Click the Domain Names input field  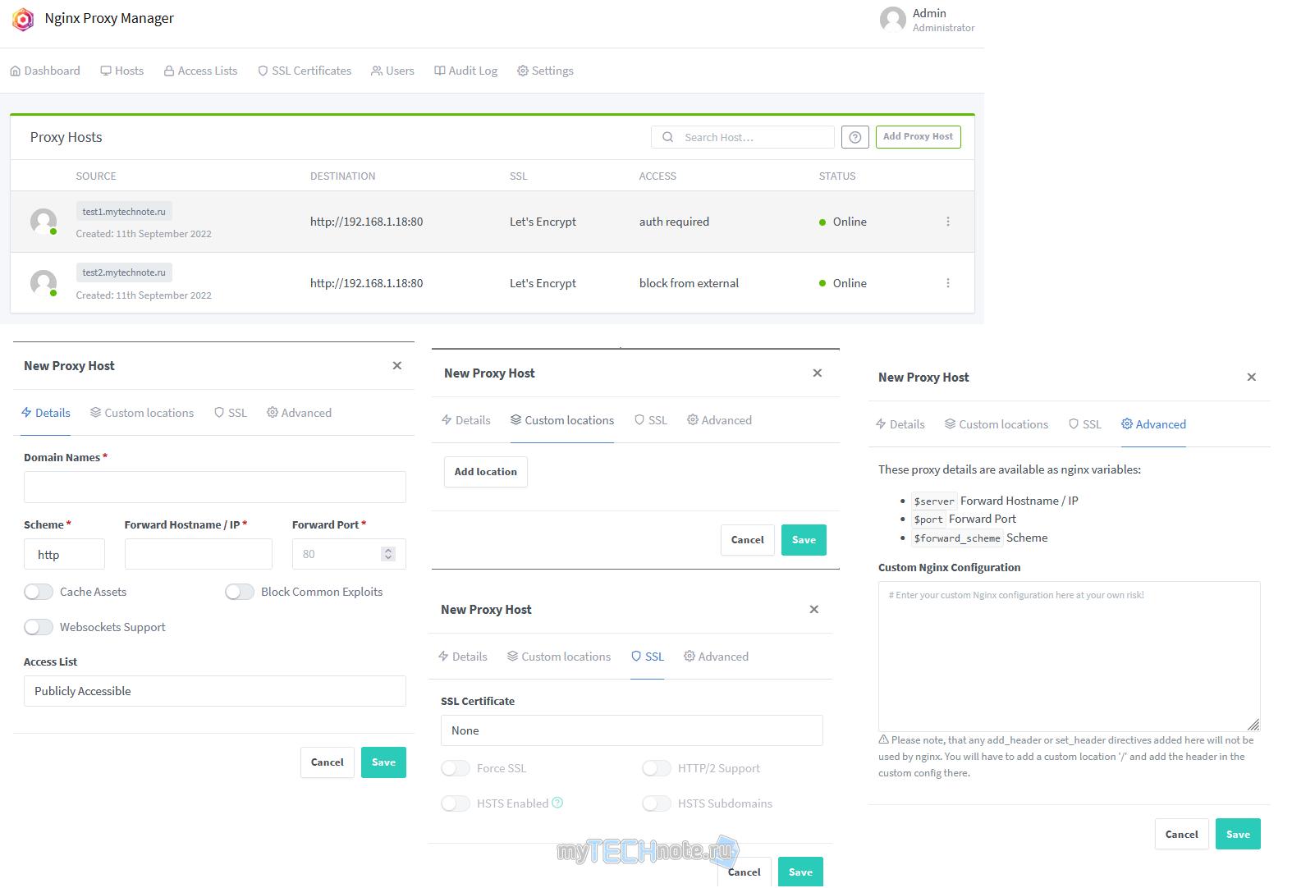(215, 487)
